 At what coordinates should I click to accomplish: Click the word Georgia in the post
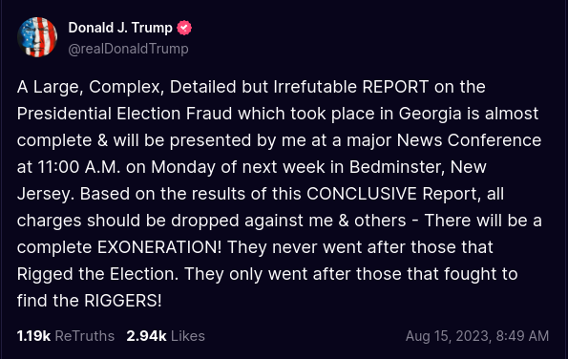[x=430, y=115]
